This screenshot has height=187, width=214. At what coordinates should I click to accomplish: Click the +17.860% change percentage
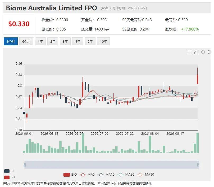pos(190,29)
